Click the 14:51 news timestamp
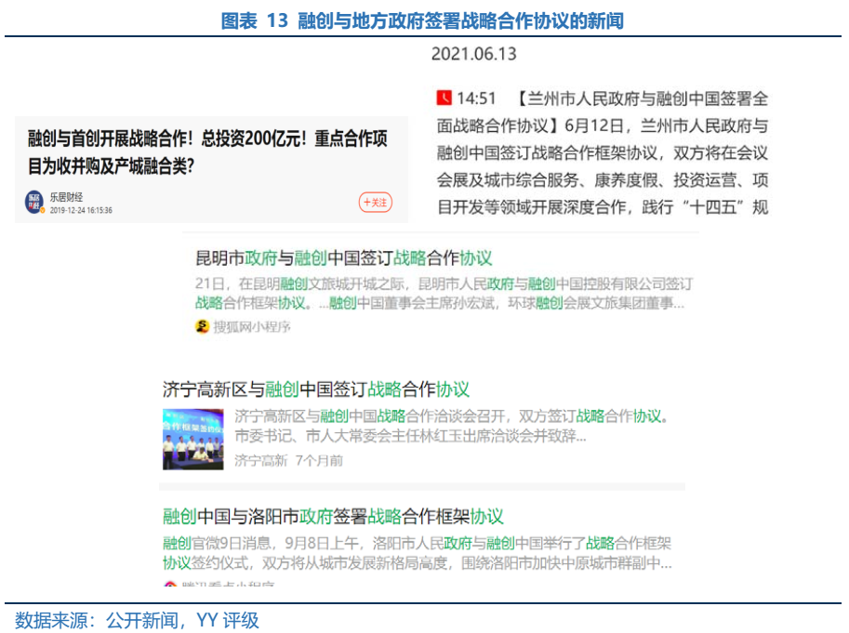 tap(476, 99)
